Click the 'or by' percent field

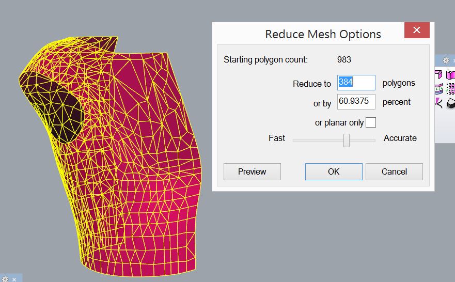[356, 102]
